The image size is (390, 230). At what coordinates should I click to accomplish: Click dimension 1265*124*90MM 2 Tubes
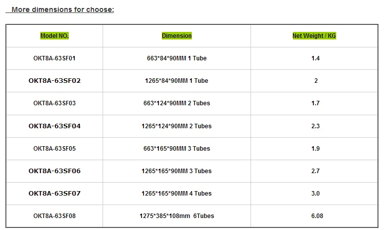[177, 126]
